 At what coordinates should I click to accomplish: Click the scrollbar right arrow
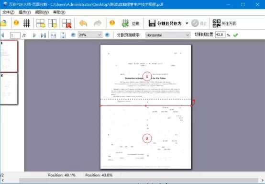click(262, 181)
